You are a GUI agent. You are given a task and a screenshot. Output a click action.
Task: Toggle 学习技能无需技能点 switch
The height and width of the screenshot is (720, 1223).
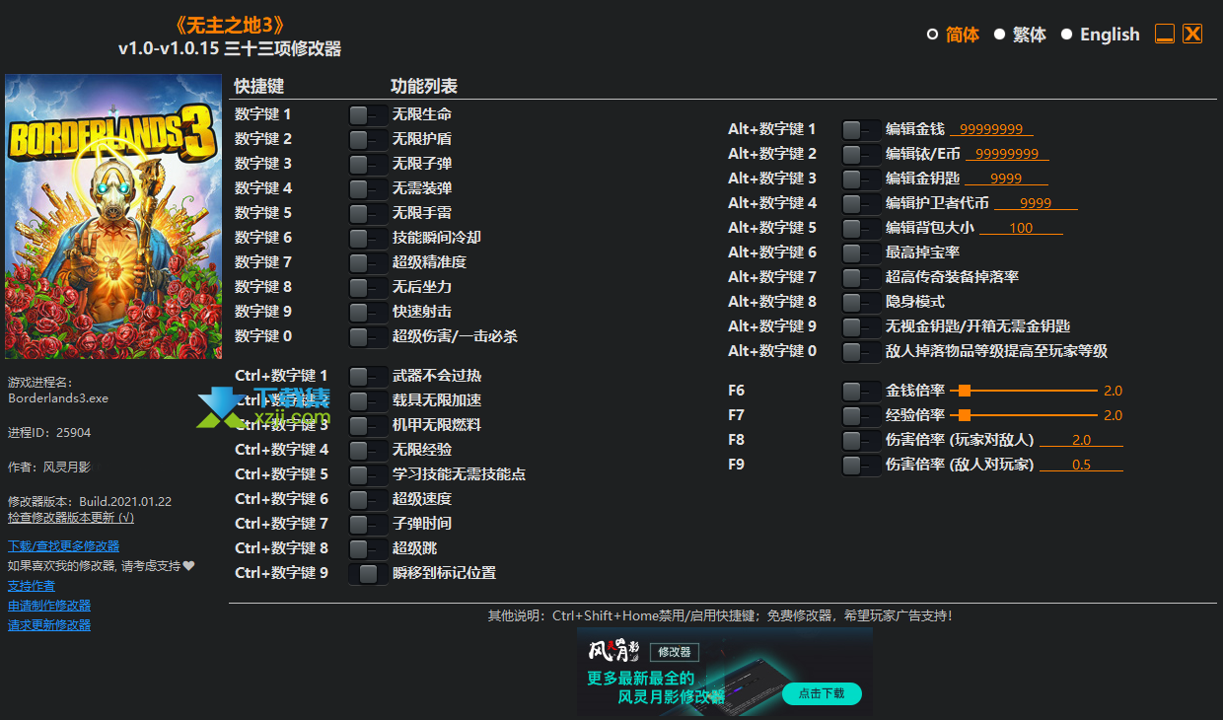pyautogui.click(x=368, y=474)
